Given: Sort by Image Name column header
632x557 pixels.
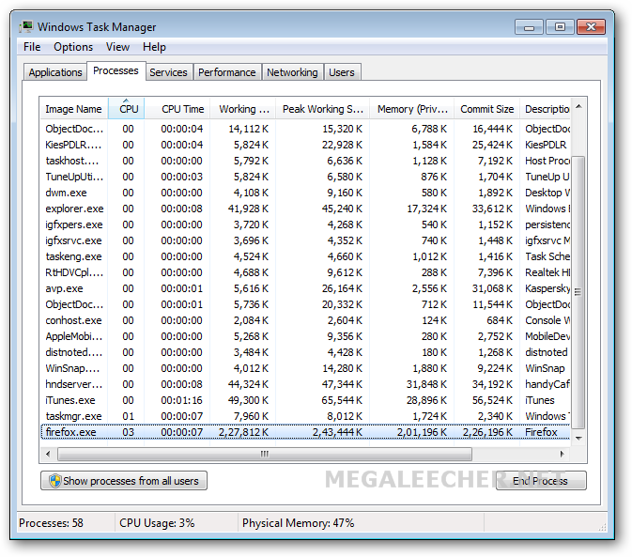Looking at the screenshot, I should (73, 109).
